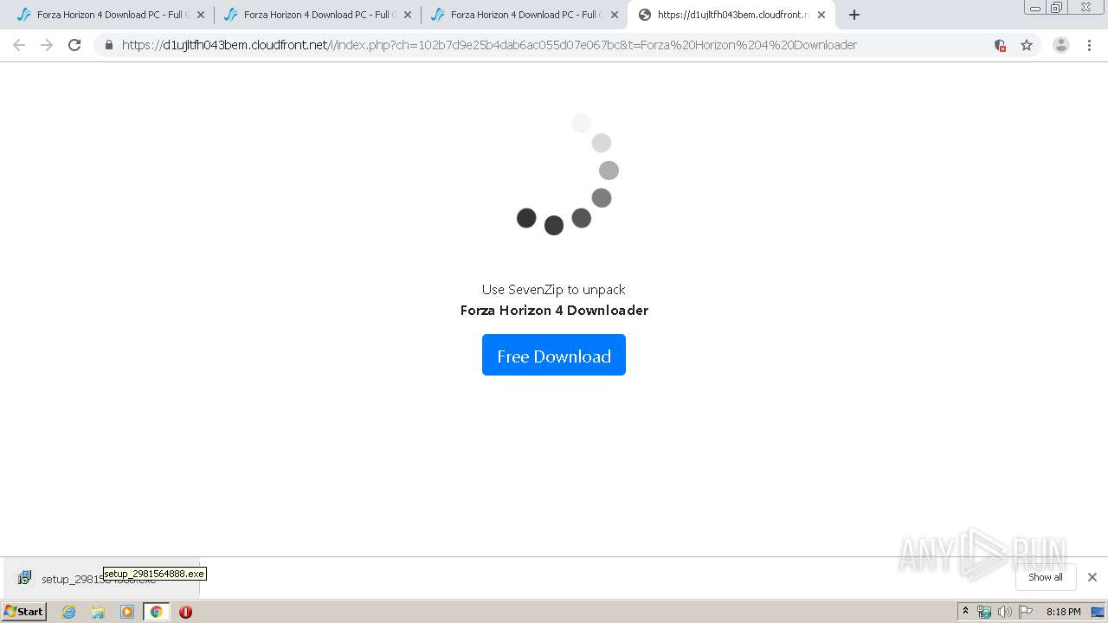
Task: Open the media player taskbar icon
Action: click(127, 612)
